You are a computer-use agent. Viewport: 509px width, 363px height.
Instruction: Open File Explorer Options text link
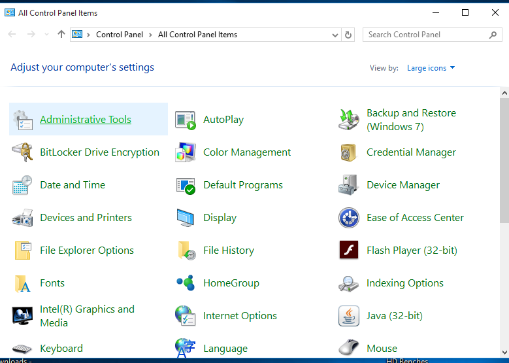[87, 251]
